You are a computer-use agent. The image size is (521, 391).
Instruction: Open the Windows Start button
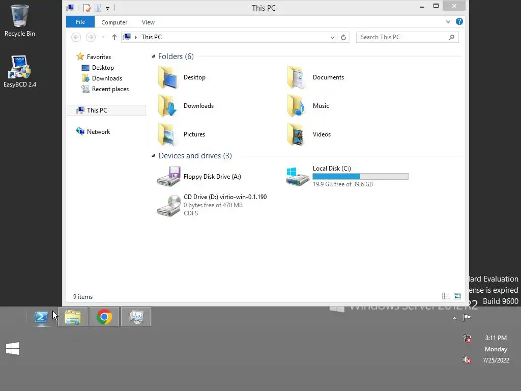coord(13,349)
